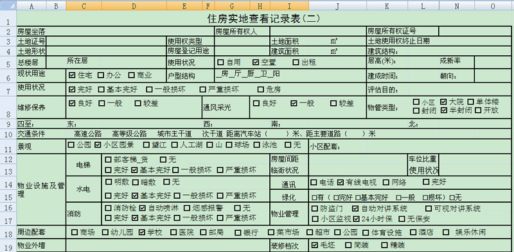Uncheck 大院 in 物管类型
This screenshot has height=252, width=514.
tap(443, 102)
